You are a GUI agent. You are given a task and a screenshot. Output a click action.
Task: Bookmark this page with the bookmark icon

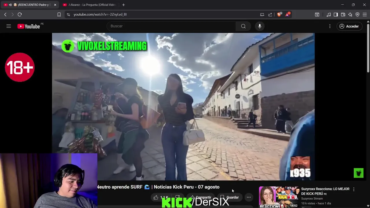pyautogui.click(x=59, y=14)
